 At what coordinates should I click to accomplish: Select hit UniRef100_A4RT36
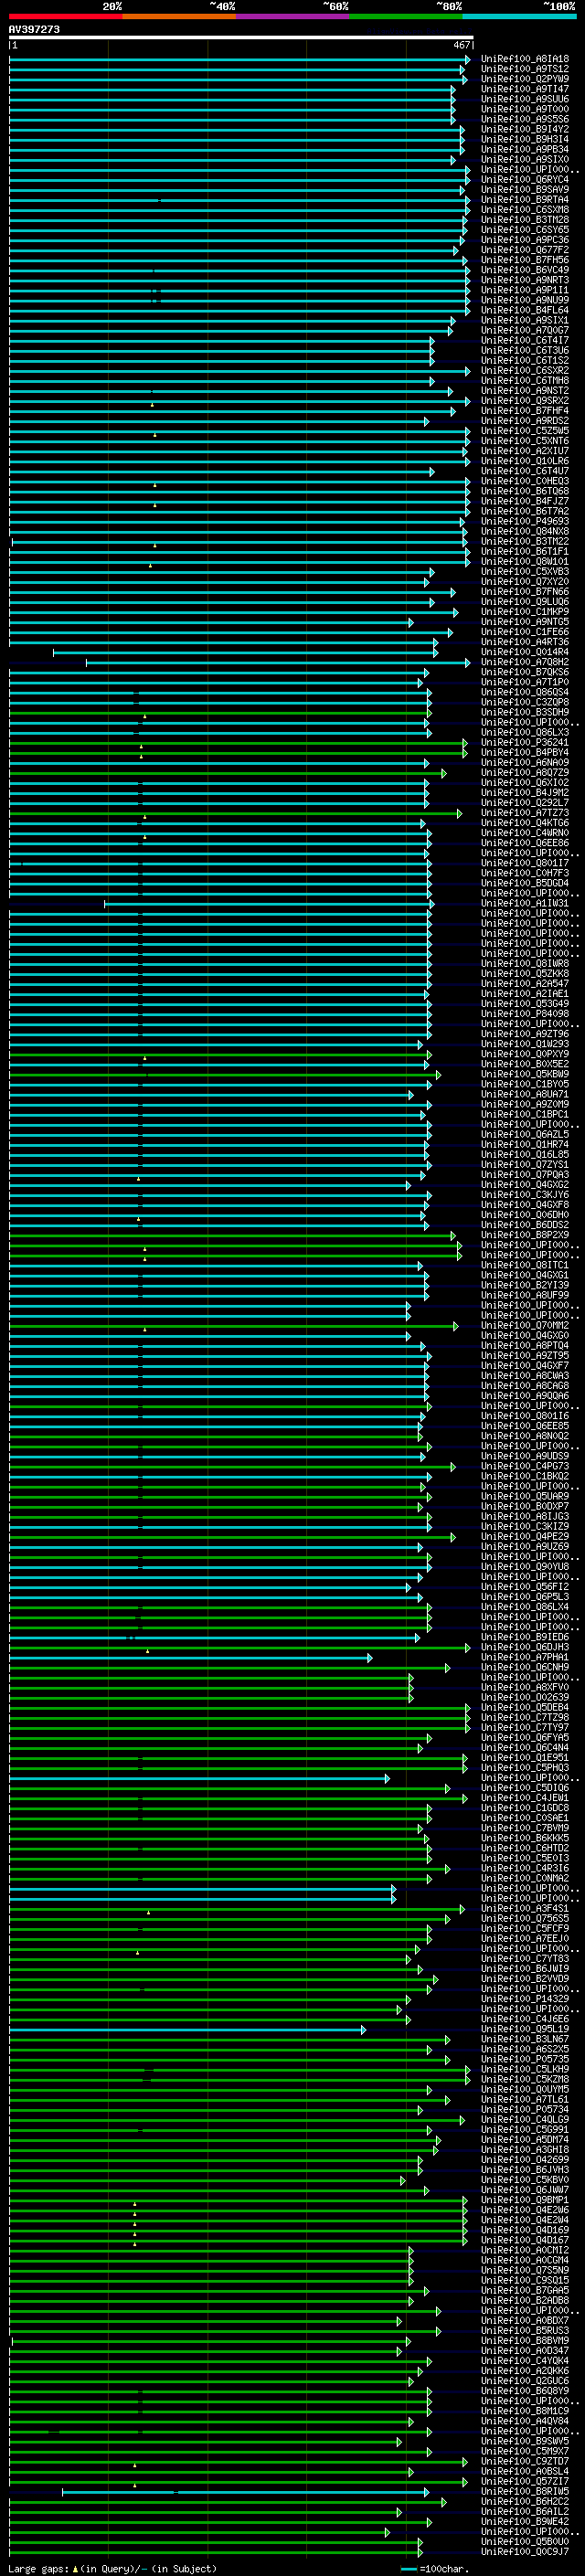(x=525, y=642)
